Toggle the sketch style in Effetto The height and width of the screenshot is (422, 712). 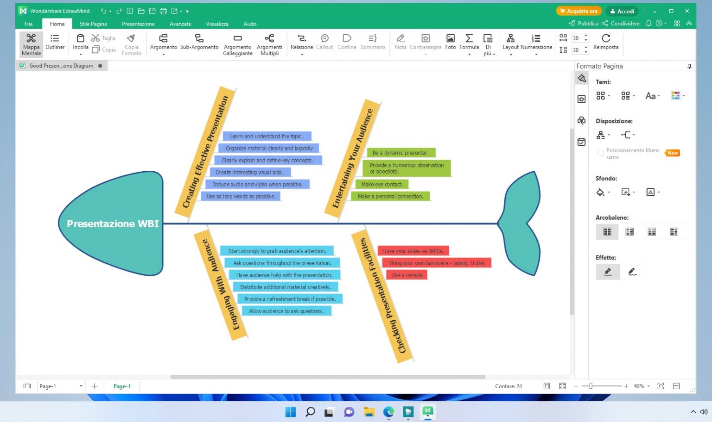click(633, 272)
